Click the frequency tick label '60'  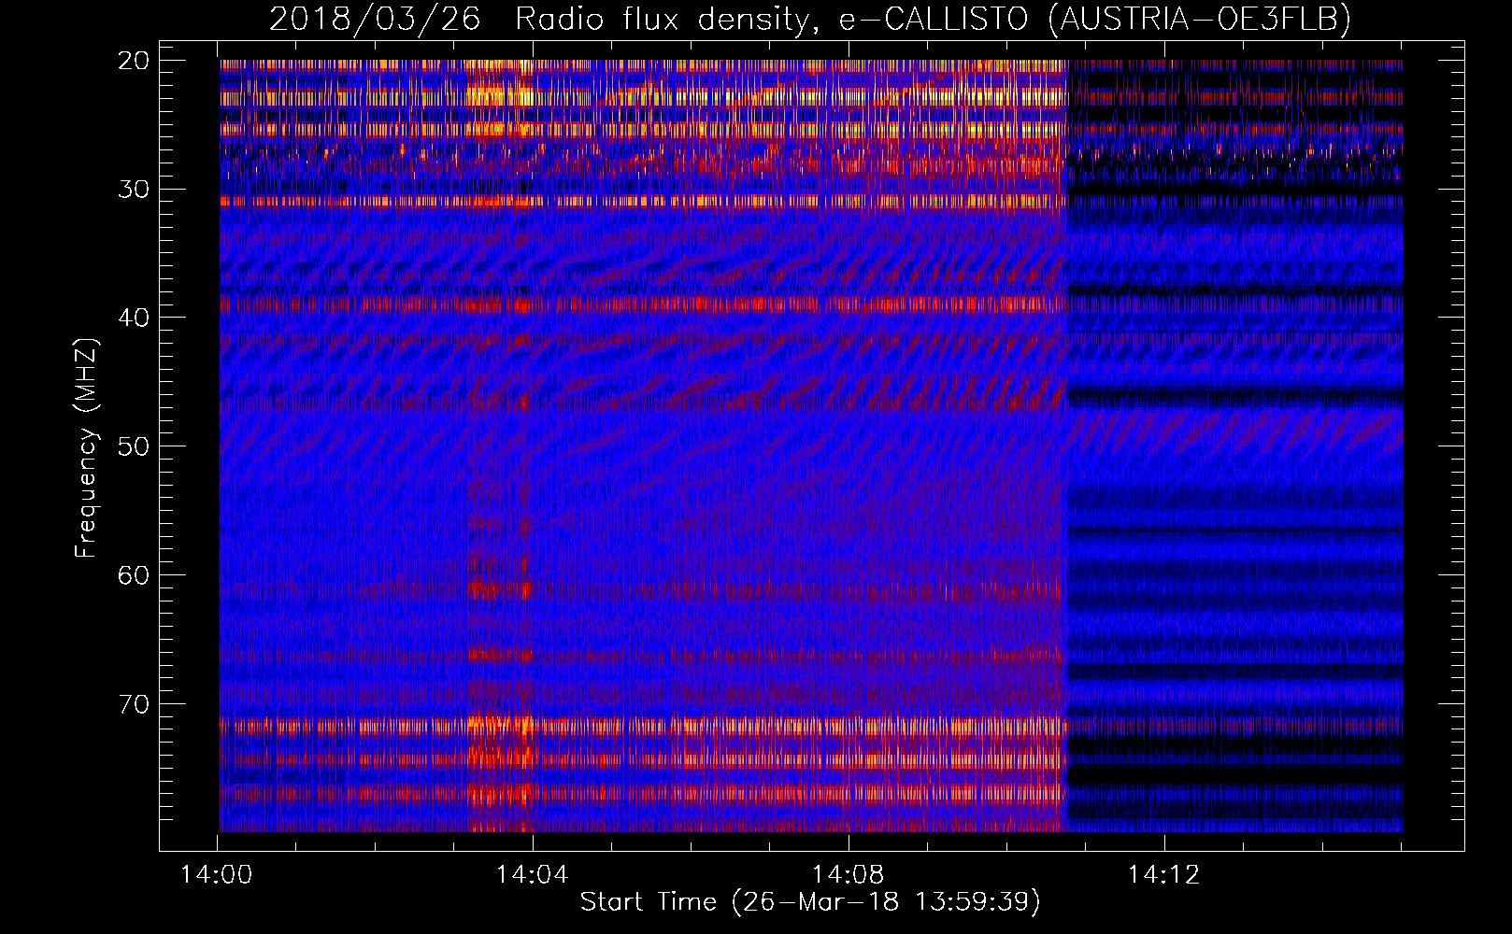(x=134, y=574)
